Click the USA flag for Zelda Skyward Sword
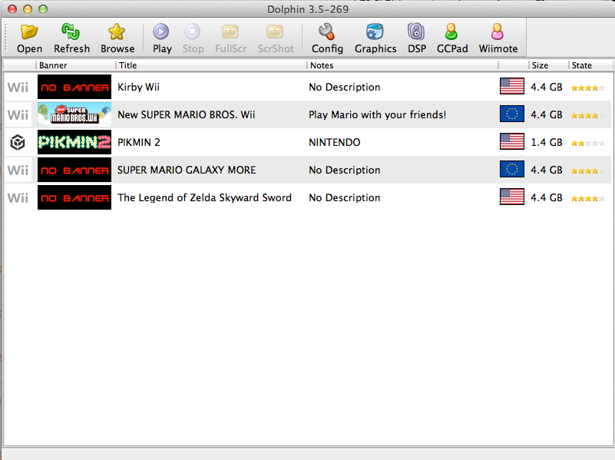Viewport: 615px width, 460px height. (512, 197)
